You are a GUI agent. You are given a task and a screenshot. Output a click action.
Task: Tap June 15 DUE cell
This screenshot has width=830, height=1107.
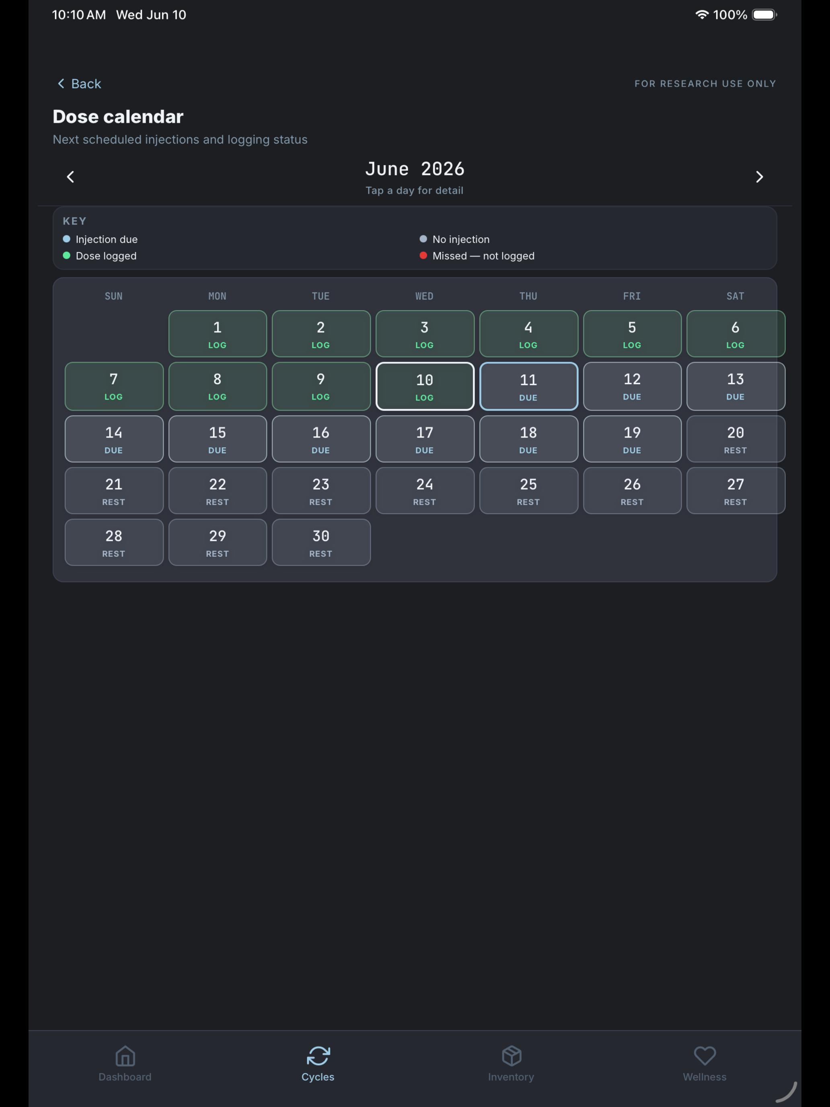[x=218, y=439]
